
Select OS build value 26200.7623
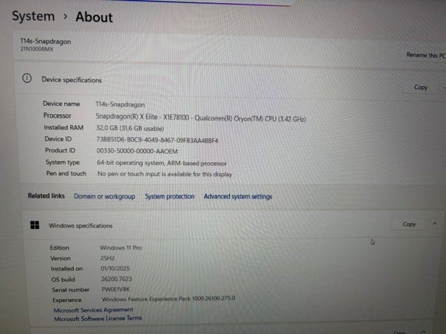116,279
